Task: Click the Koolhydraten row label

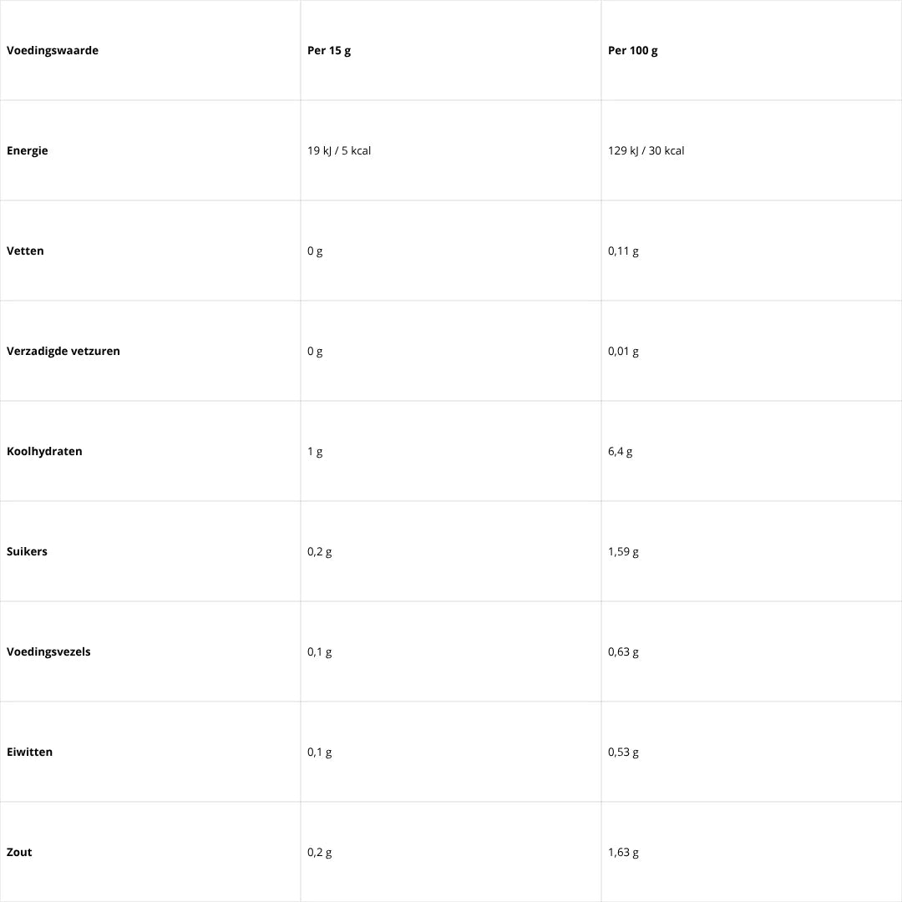Action: tap(44, 451)
